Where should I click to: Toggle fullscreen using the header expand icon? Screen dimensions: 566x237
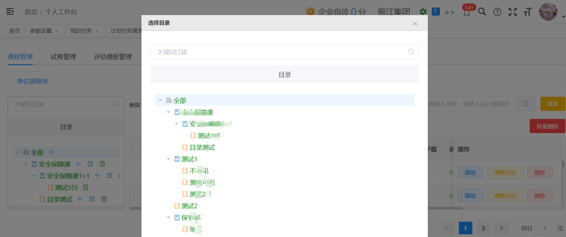coord(512,12)
